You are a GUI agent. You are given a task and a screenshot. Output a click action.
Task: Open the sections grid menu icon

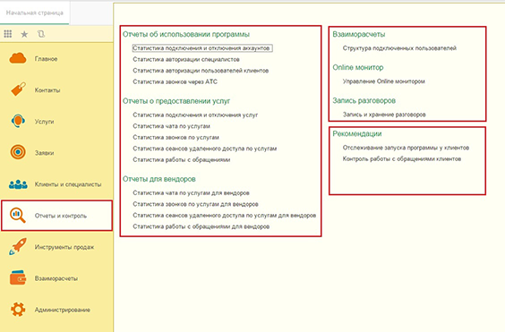(x=8, y=34)
